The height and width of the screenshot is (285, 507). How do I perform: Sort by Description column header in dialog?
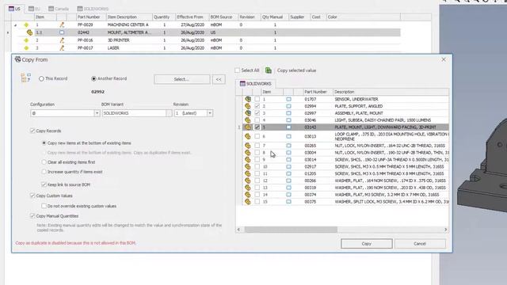point(391,92)
